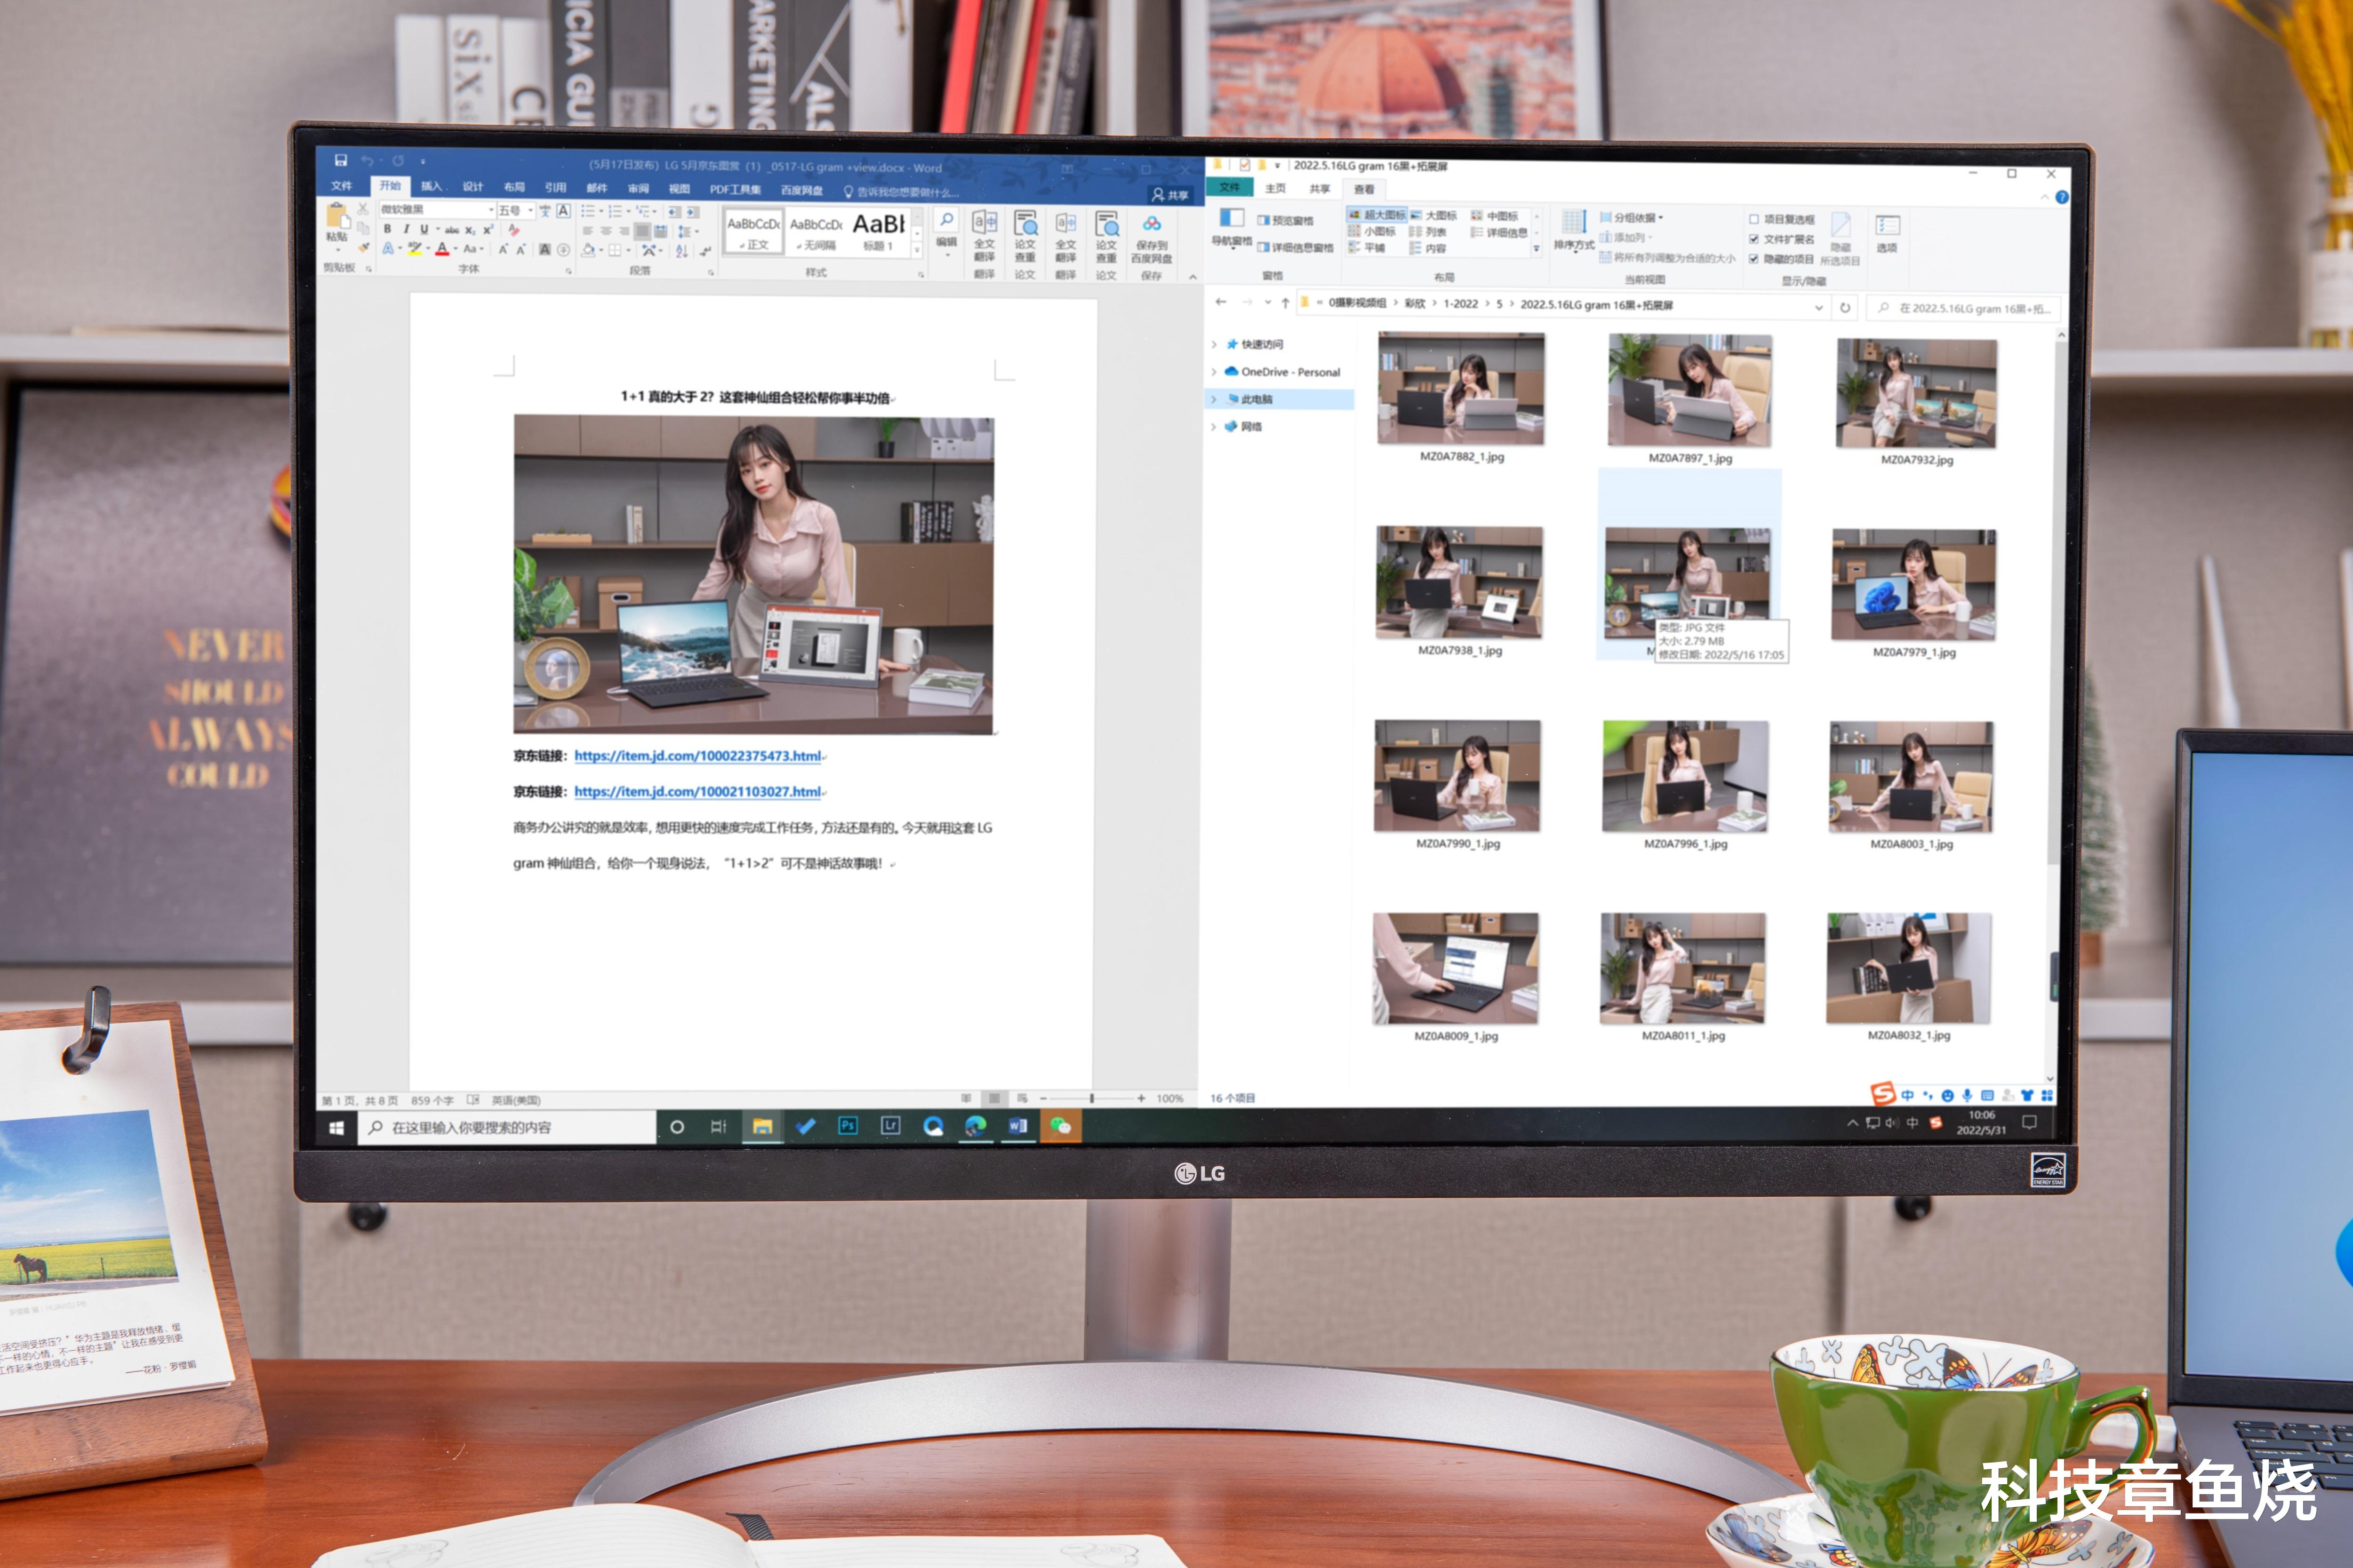The width and height of the screenshot is (2353, 1568).
Task: Click the Windows Start button
Action: [x=336, y=1128]
